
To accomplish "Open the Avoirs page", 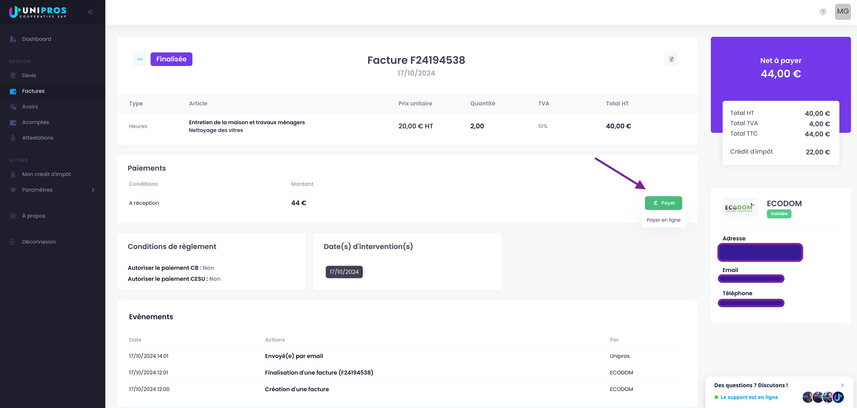I will coord(30,107).
